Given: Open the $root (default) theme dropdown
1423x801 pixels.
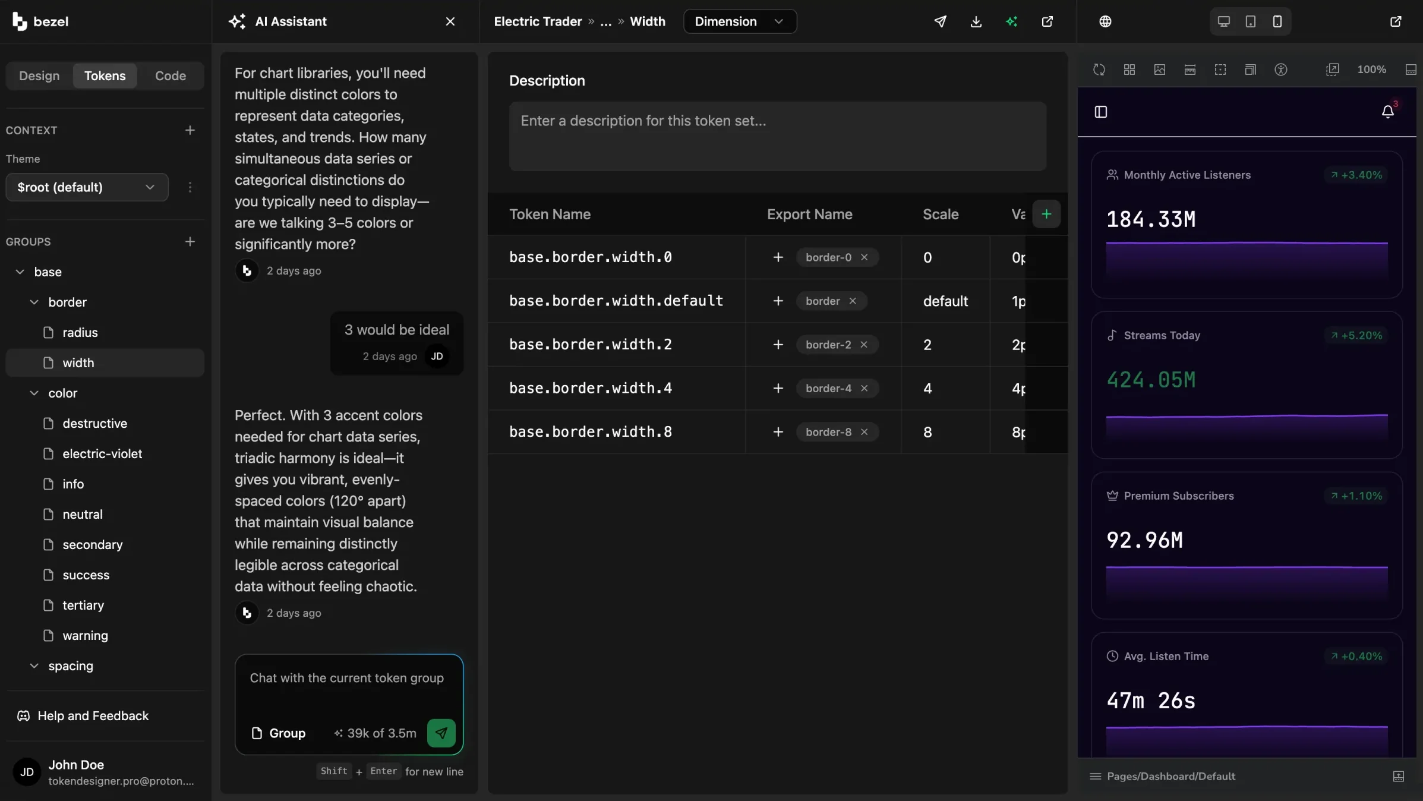Looking at the screenshot, I should pos(87,187).
